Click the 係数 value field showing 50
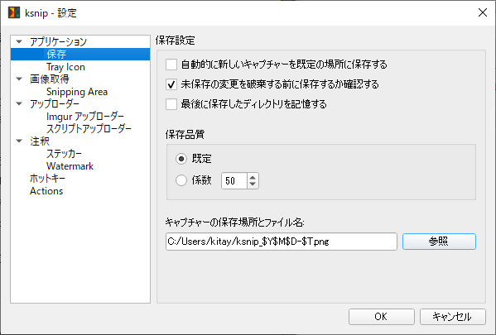This screenshot has height=335, width=496. coord(234,181)
